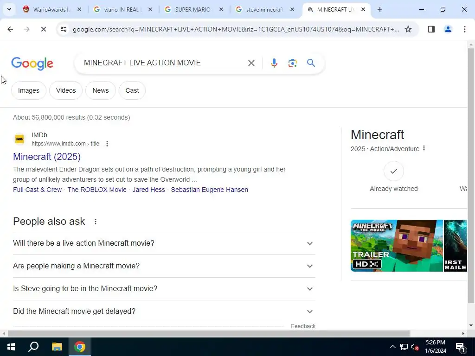Play the Minecraft The Movie trailer thumbnail
This screenshot has width=475, height=356.
coord(397,246)
